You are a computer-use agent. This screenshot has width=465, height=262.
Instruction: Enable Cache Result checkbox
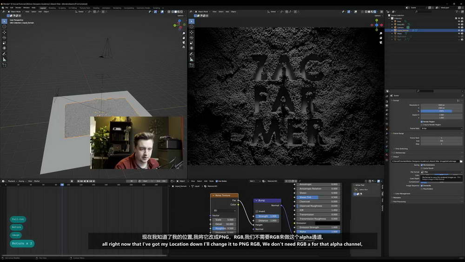[x=422, y=168]
